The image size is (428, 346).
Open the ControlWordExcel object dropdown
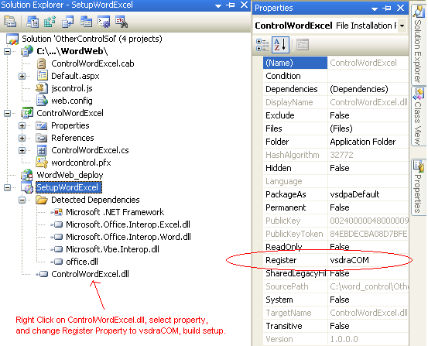(402, 26)
